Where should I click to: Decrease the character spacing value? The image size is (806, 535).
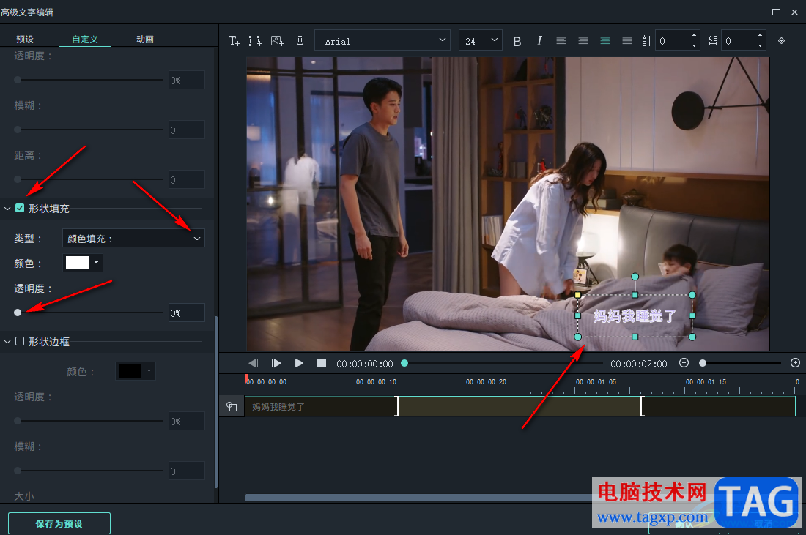point(760,46)
